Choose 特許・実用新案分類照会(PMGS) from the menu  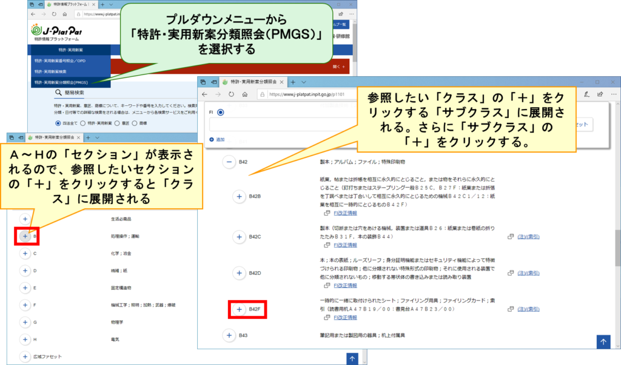(x=61, y=82)
